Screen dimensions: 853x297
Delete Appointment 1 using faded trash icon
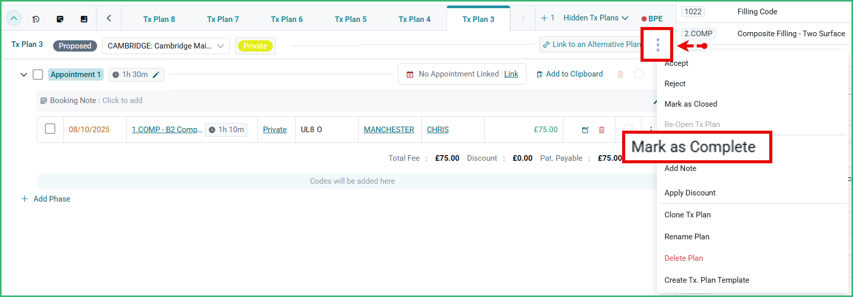(621, 74)
